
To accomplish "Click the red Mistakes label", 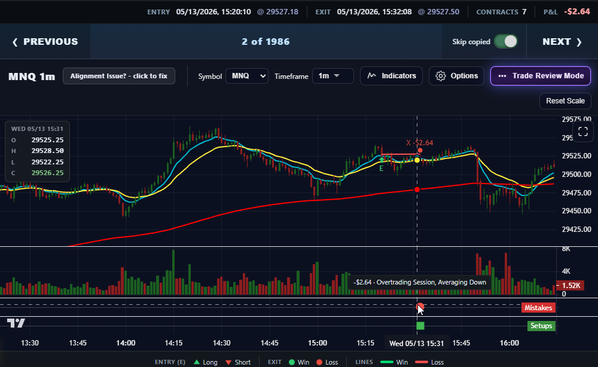I will pos(538,308).
